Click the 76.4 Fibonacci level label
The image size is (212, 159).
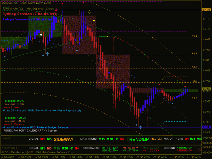point(195,36)
